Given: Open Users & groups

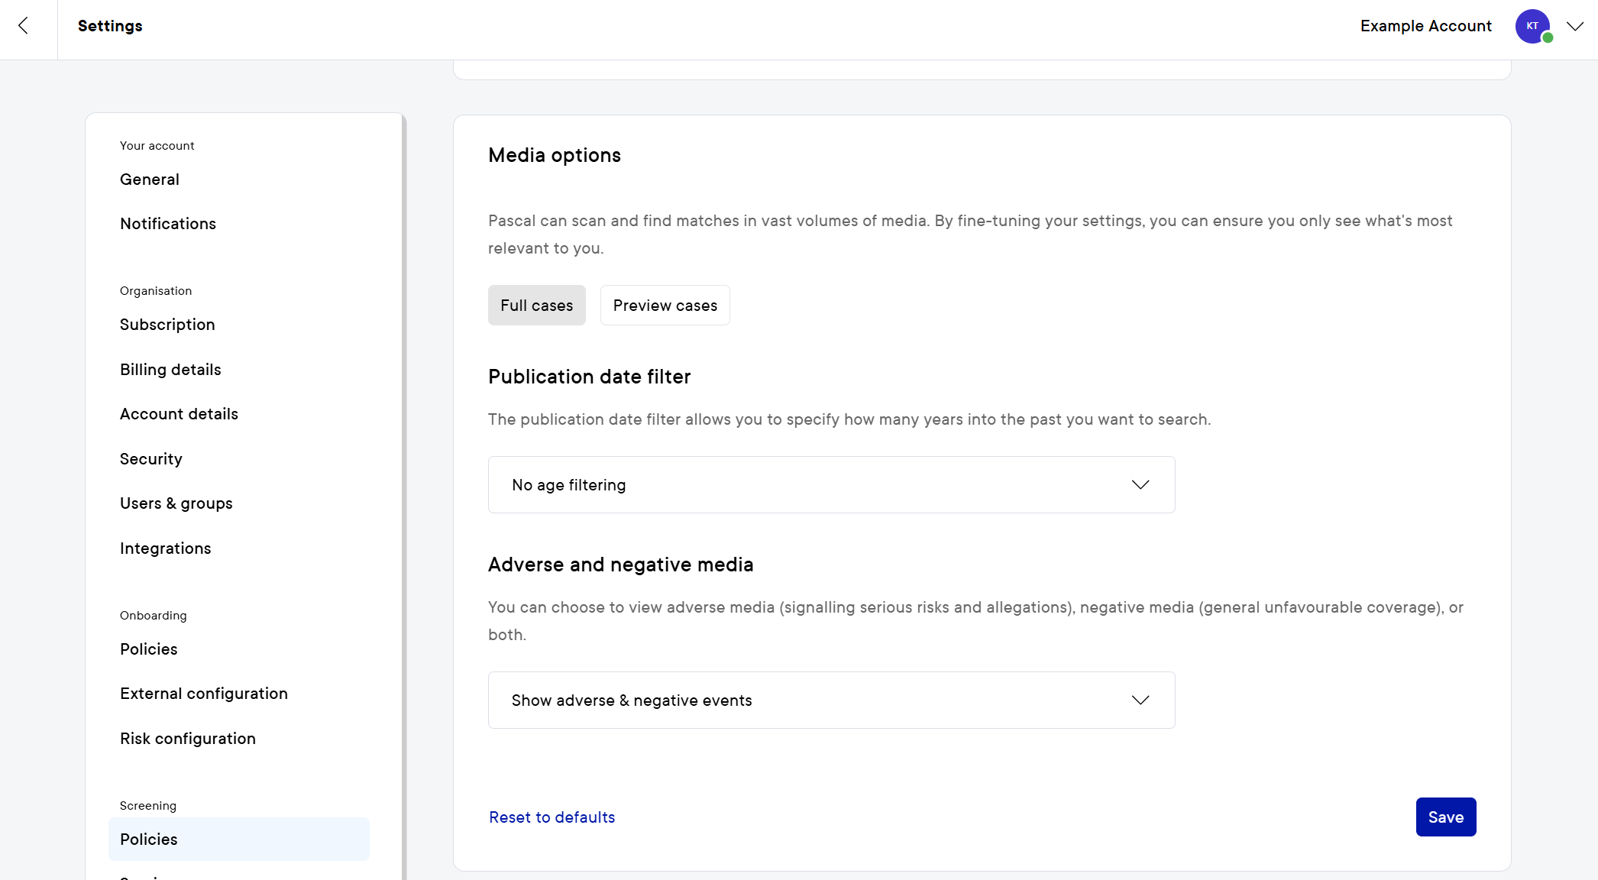Looking at the screenshot, I should [176, 503].
